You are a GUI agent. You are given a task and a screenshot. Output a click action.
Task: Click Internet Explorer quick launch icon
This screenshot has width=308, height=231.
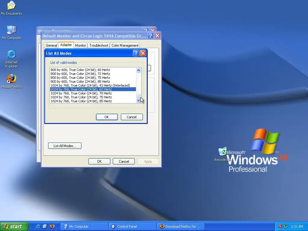coord(38,226)
